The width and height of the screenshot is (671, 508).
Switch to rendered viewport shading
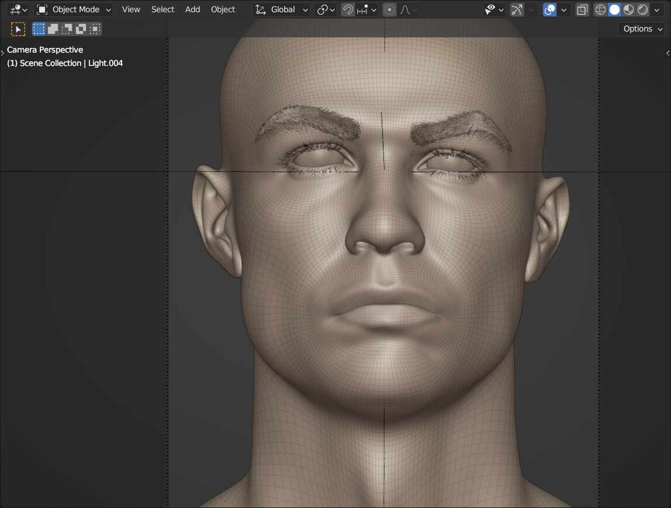pyautogui.click(x=643, y=9)
